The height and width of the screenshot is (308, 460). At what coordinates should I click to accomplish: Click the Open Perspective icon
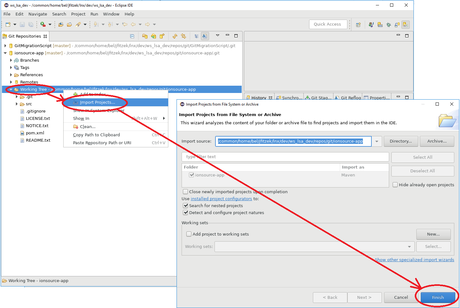point(358,25)
